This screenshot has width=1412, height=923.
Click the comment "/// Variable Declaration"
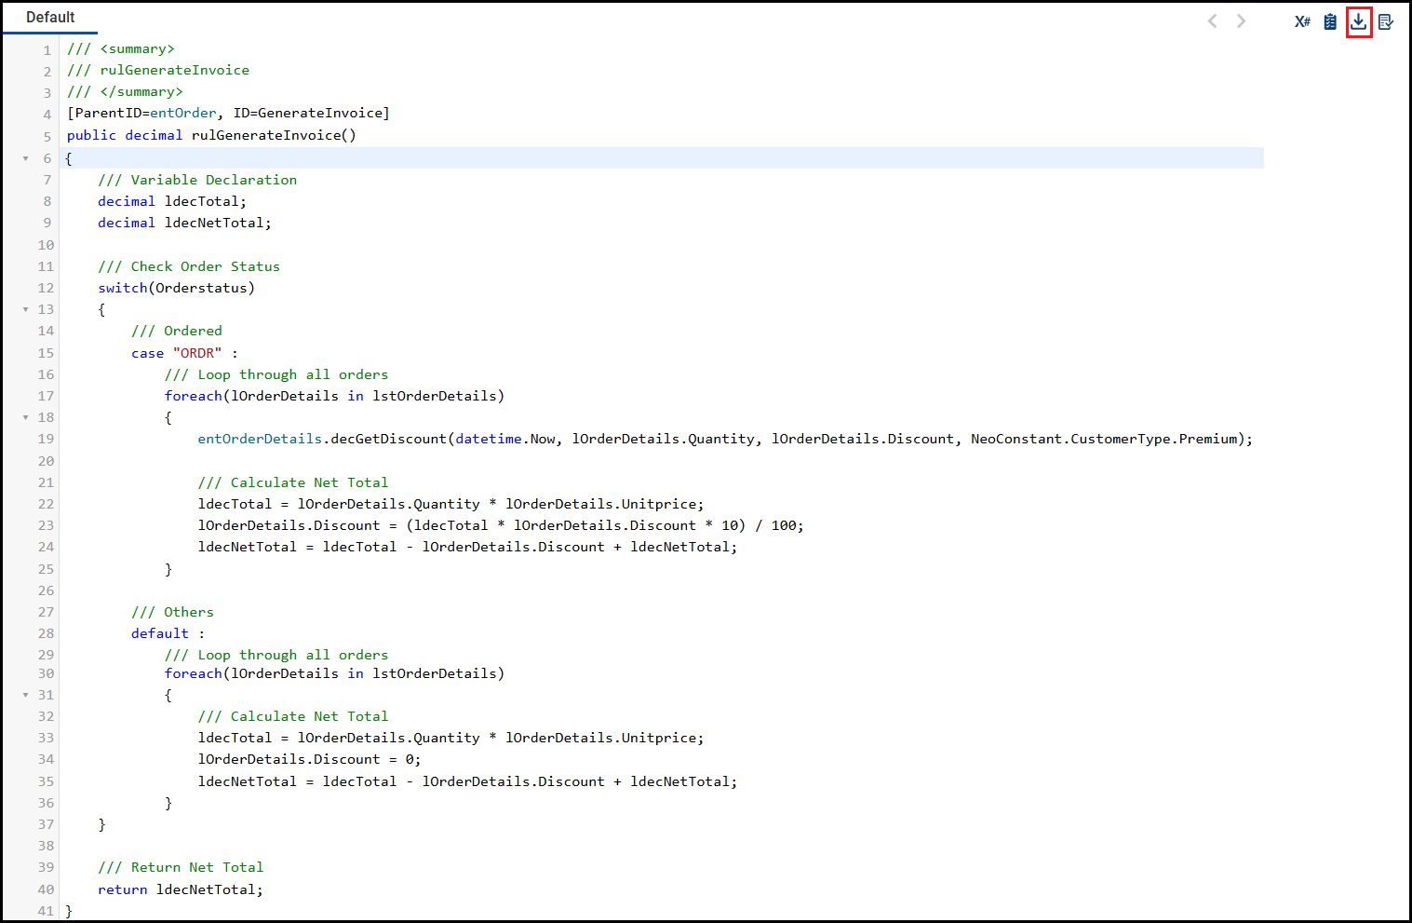(197, 180)
